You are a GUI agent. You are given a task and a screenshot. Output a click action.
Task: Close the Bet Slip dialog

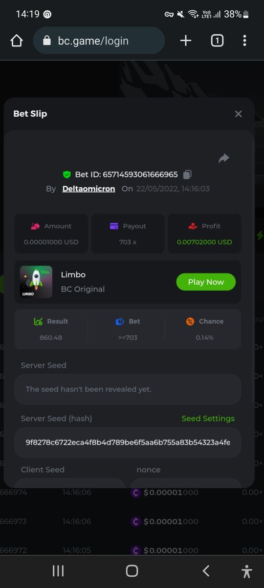click(x=238, y=114)
